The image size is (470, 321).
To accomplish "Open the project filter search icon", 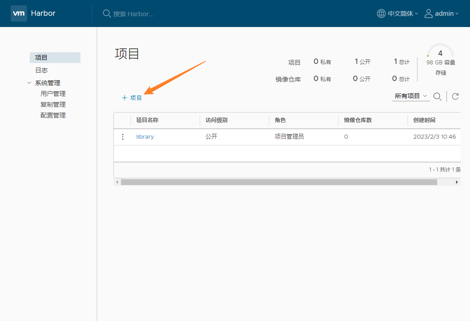I will [437, 96].
